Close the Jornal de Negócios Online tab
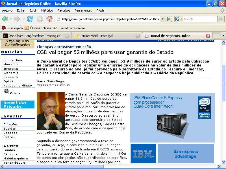This screenshot has width=226, height=169. [x=208, y=36]
